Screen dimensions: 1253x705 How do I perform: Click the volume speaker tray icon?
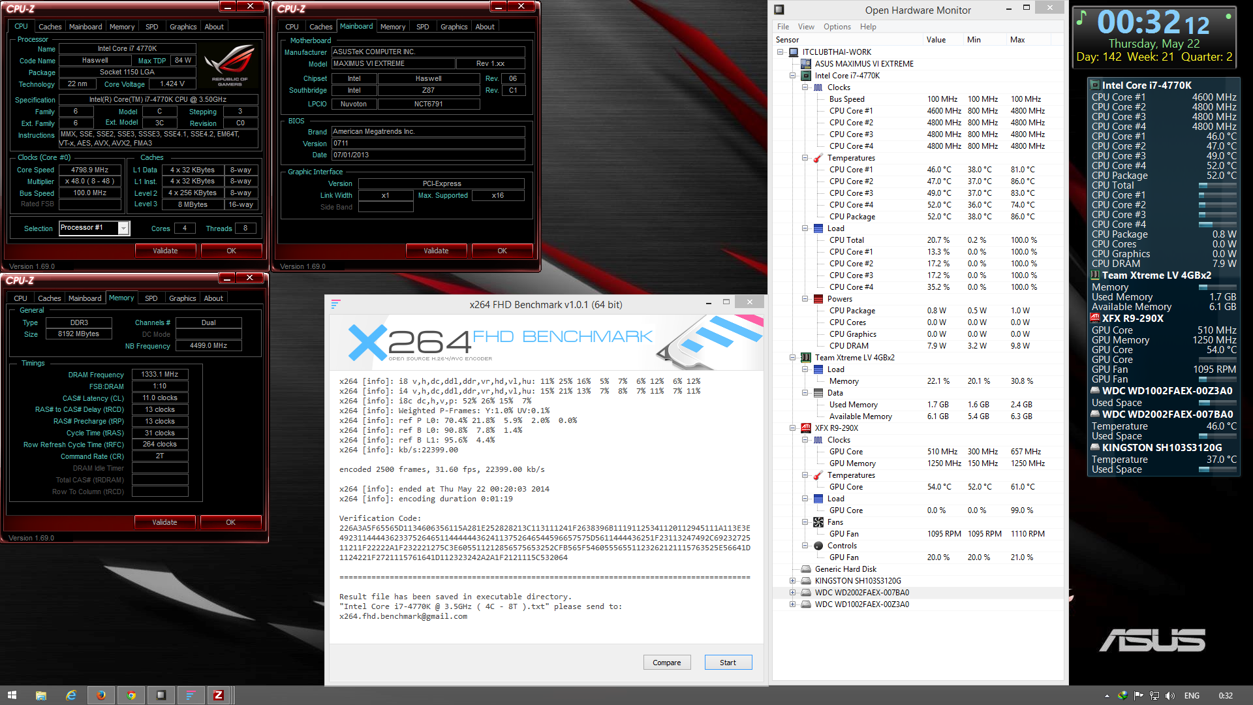[1170, 696]
